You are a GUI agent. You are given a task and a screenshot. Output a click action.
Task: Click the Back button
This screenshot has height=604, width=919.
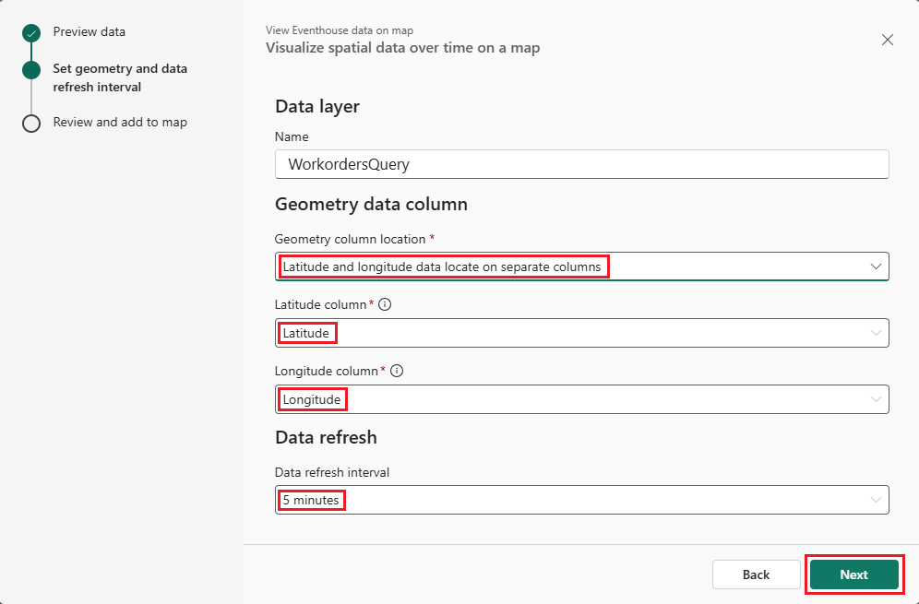(756, 574)
